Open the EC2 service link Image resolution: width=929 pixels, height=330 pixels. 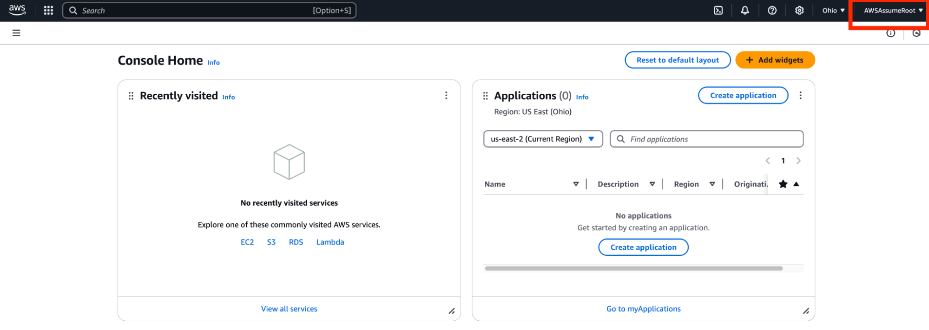pos(247,242)
